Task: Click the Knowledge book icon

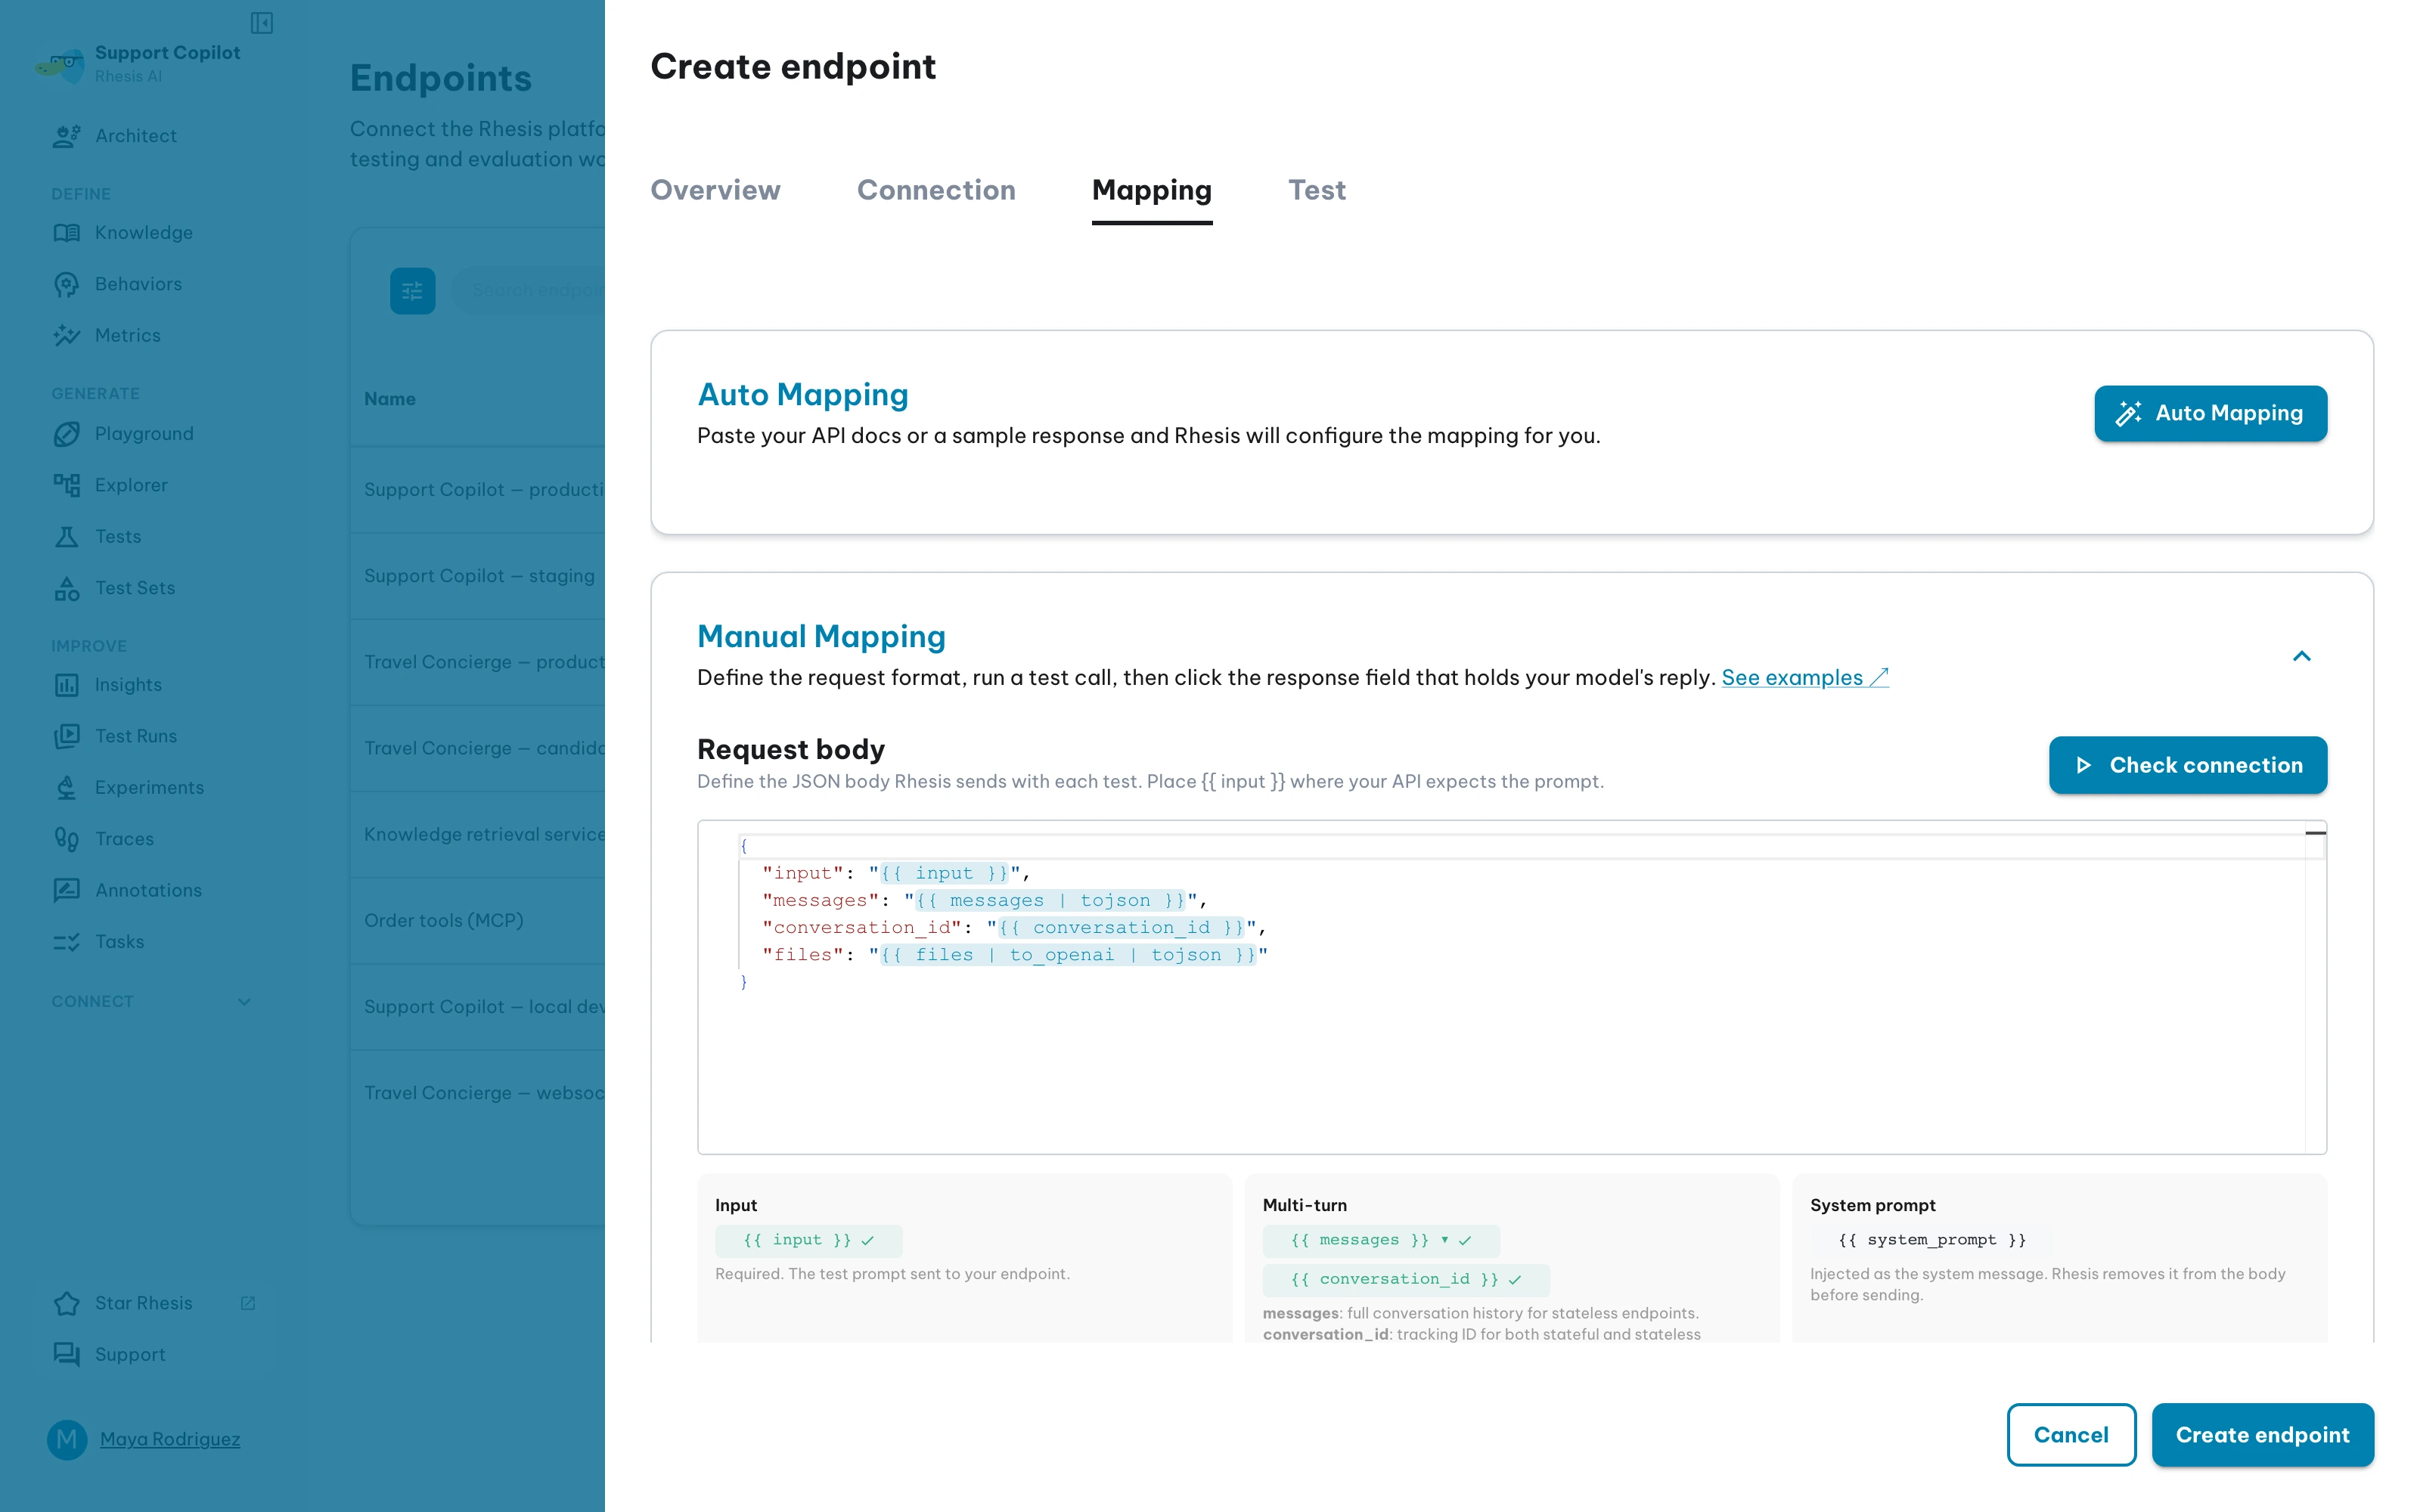Action: click(x=67, y=233)
